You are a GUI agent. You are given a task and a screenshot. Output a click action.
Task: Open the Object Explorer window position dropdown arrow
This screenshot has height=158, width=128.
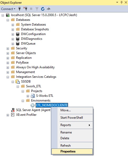pyautogui.click(x=117, y=2)
